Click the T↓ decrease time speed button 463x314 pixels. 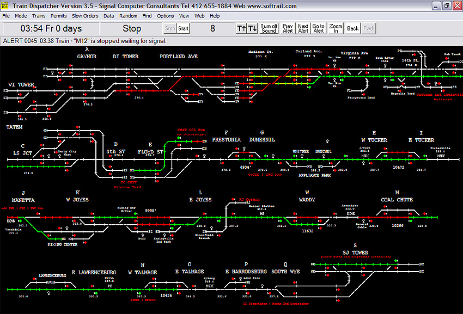[253, 28]
